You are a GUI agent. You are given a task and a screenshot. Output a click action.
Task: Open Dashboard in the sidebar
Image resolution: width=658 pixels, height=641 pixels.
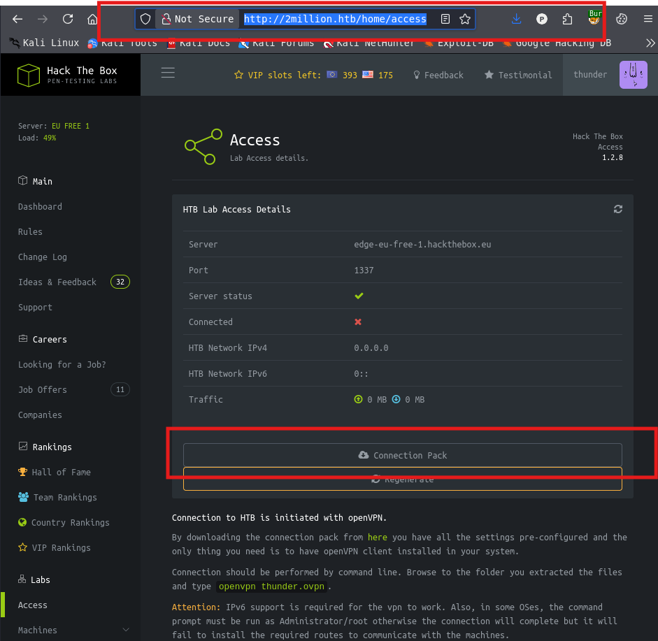pos(40,206)
